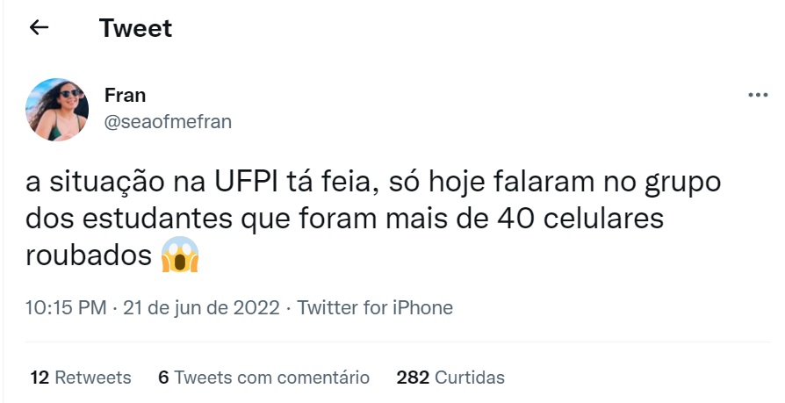
Task: Click the @seaofmefran handle
Action: pos(168,122)
